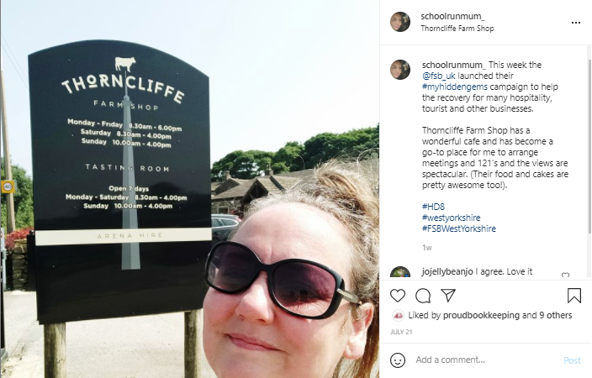Save post with bookmark icon
Viewport: 592px width, 378px height.
574,296
